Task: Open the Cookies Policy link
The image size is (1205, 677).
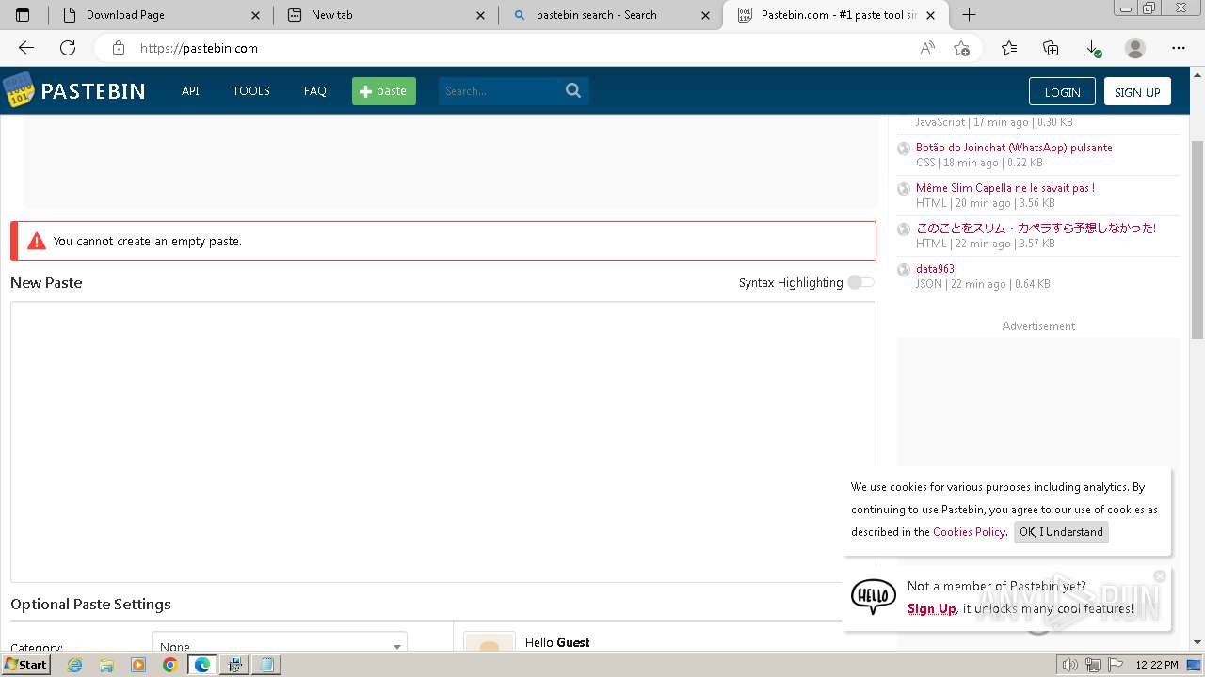Action: (969, 532)
